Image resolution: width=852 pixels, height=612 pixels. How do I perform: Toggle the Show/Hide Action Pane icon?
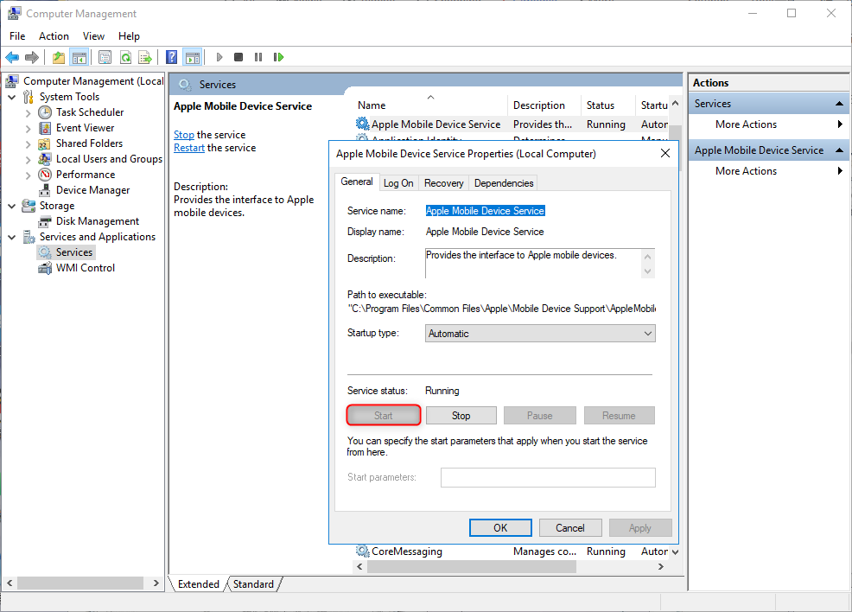[193, 57]
